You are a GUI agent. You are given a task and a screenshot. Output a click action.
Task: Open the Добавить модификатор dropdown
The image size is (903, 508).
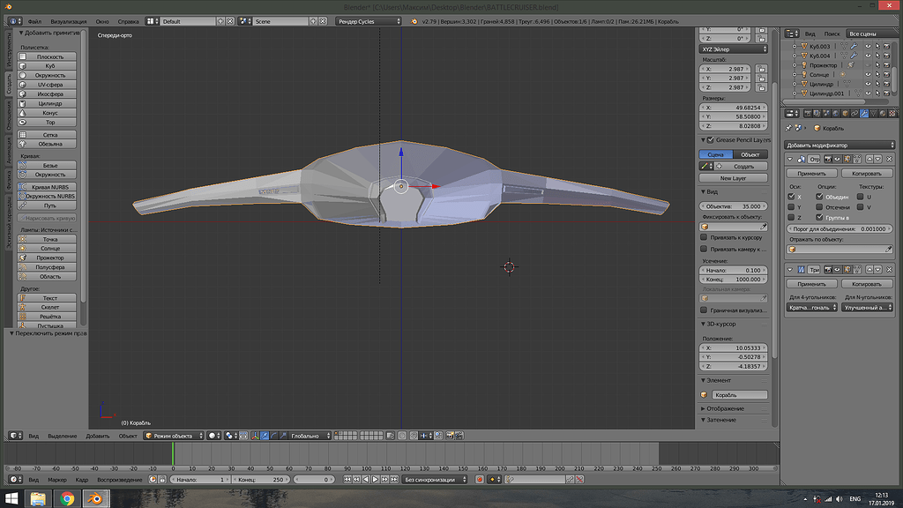tap(840, 146)
